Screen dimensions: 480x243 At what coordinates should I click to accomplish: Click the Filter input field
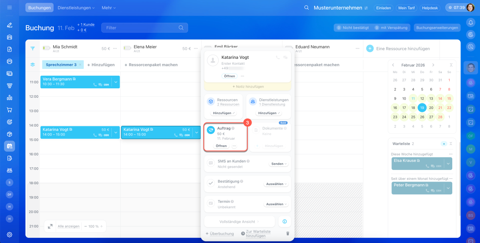144,28
